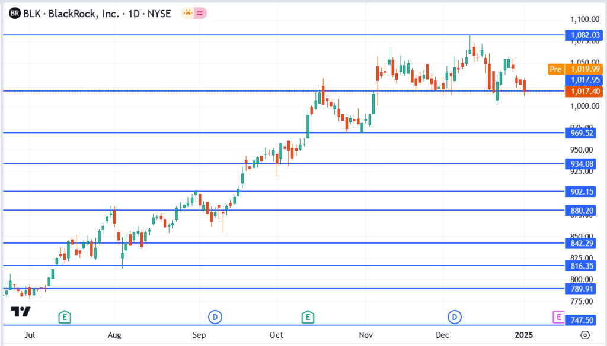The width and height of the screenshot is (607, 346).
Task: Open the TradingView logo
Action: (21, 312)
